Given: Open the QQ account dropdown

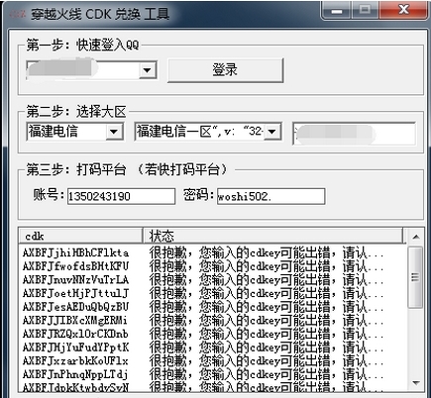Looking at the screenshot, I should click(x=147, y=70).
